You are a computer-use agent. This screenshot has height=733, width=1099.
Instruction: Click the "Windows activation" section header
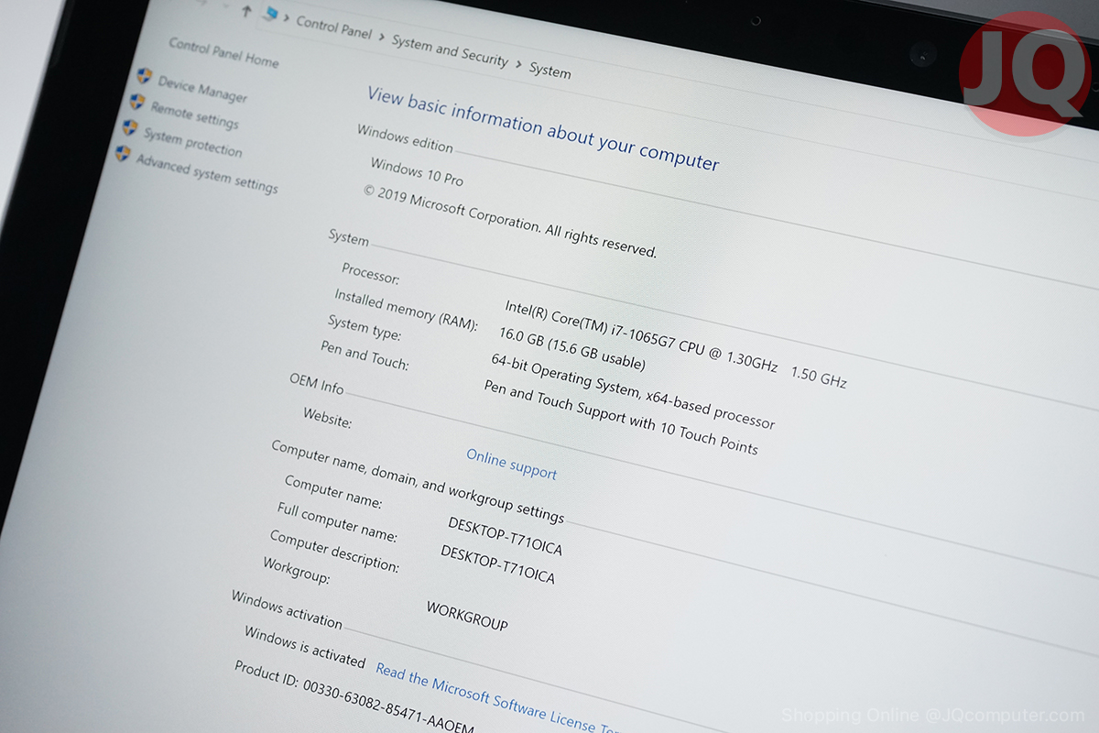(x=287, y=610)
